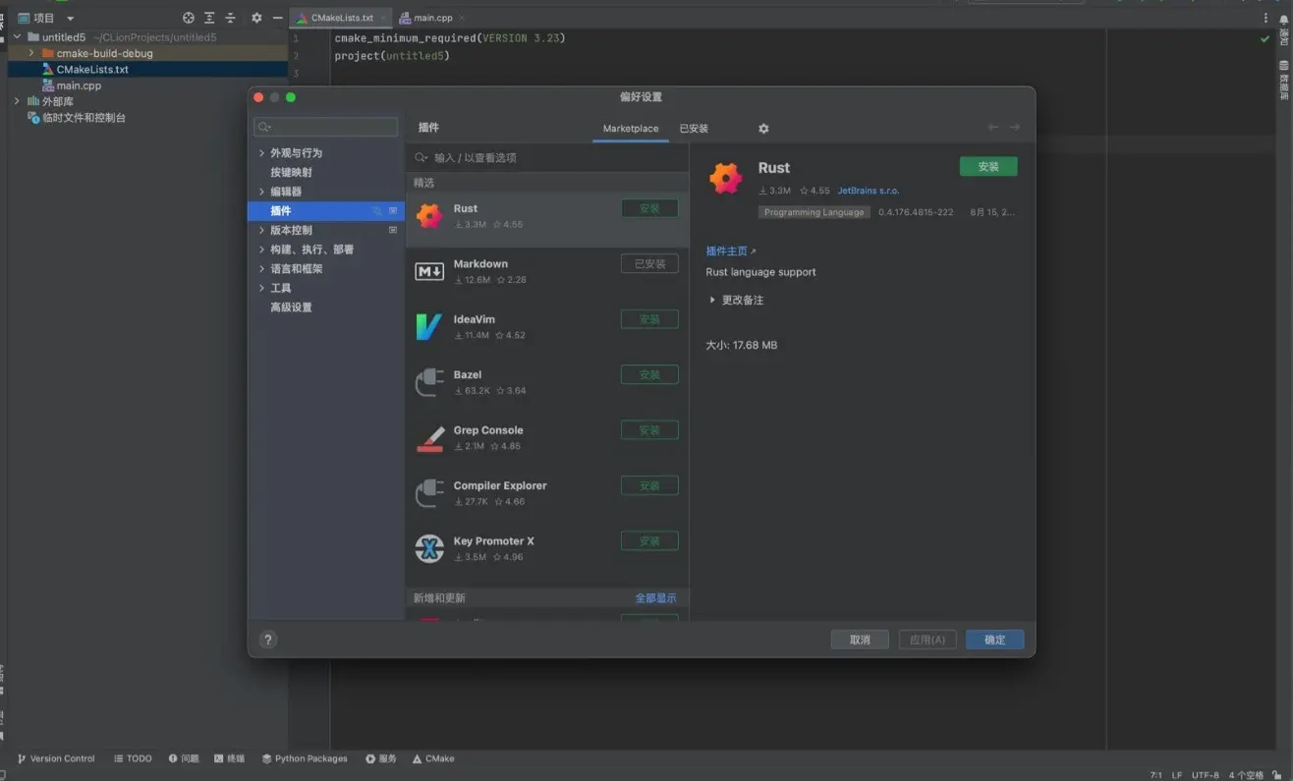Image resolution: width=1293 pixels, height=781 pixels.
Task: Focus the plugin search field
Action: point(547,157)
